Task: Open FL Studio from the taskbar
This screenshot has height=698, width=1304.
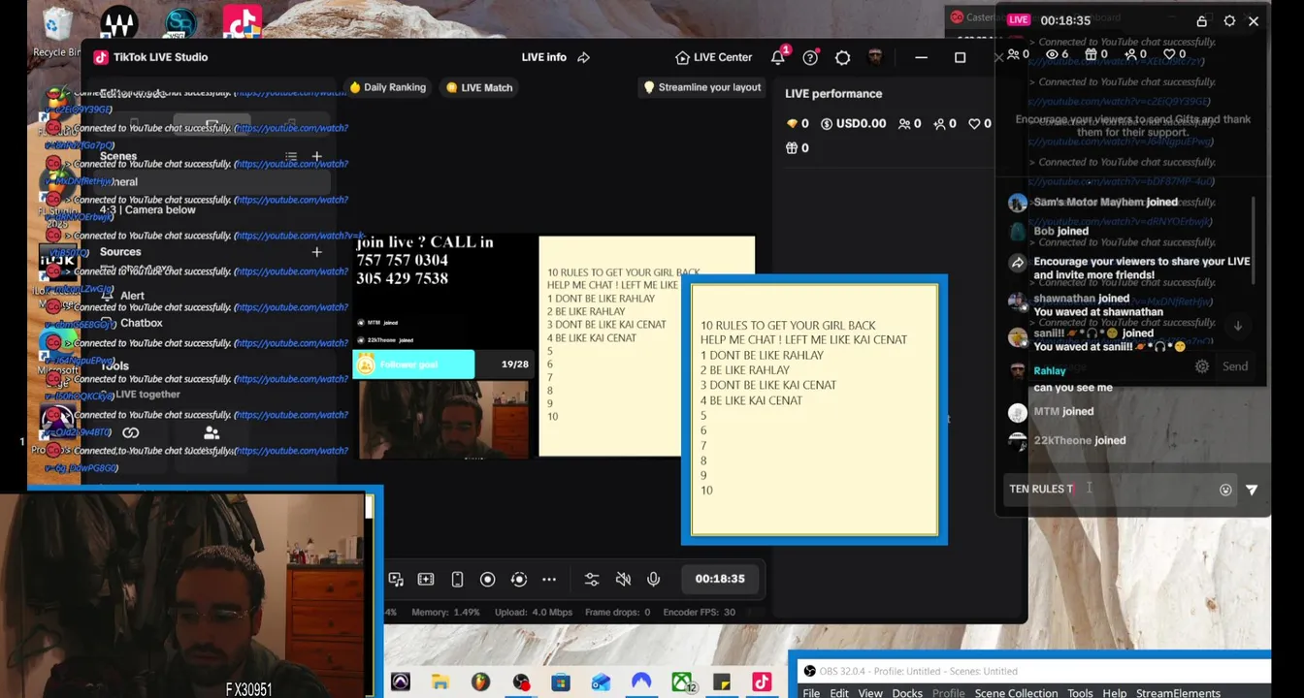Action: [480, 682]
